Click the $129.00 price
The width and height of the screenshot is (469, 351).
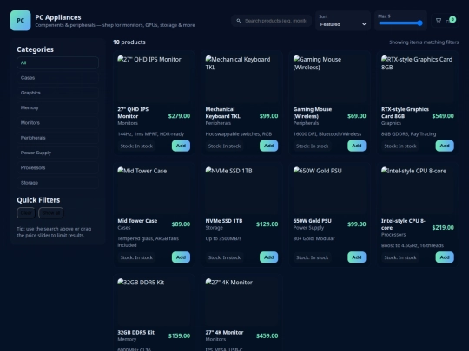[268, 224]
